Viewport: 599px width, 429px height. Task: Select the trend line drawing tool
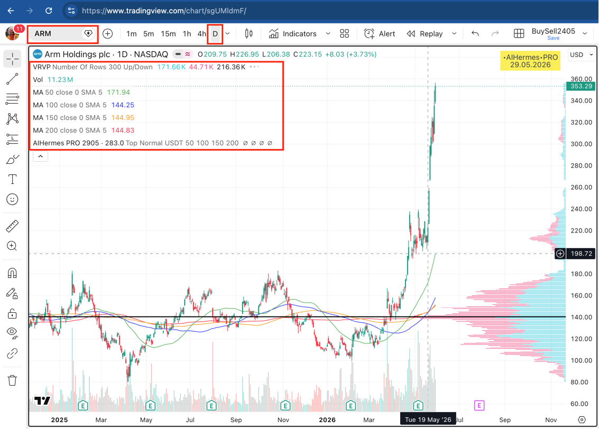coord(12,79)
